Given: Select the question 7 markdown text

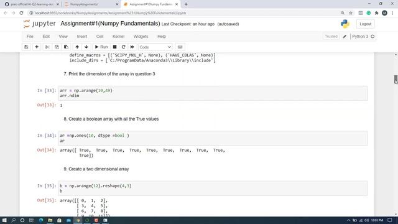Looking at the screenshot, I should pos(109,74).
